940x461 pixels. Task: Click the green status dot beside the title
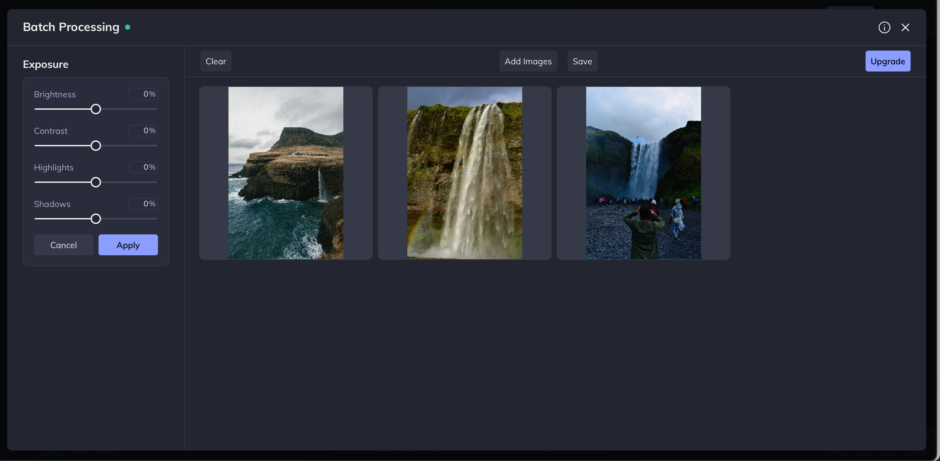[x=128, y=27]
